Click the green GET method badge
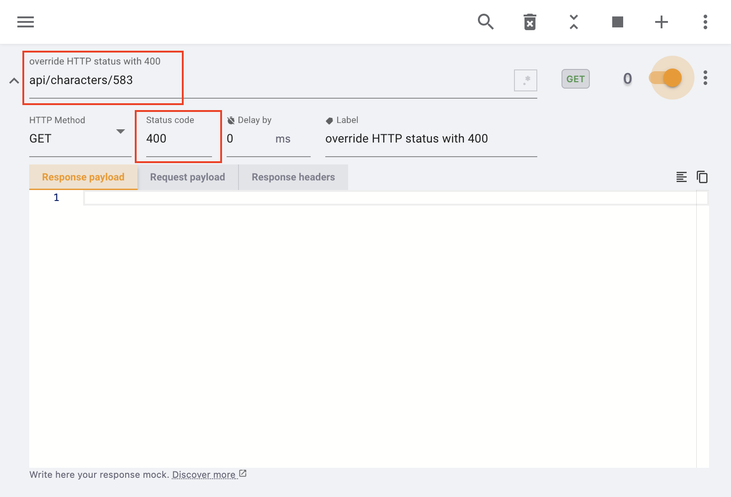Screen dimensions: 731x497 [x=575, y=79]
